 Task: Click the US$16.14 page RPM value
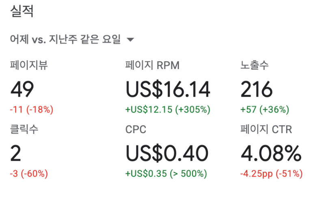[x=168, y=89]
